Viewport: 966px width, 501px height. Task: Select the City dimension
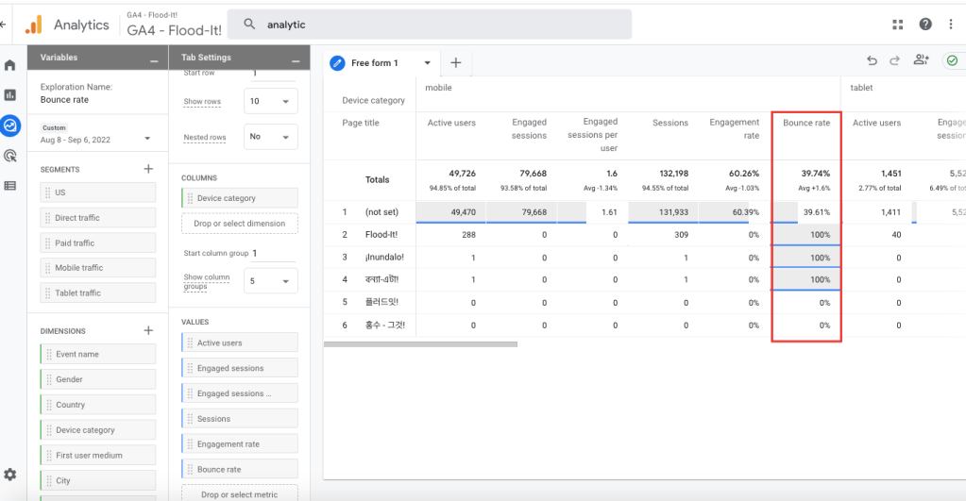pyautogui.click(x=98, y=480)
